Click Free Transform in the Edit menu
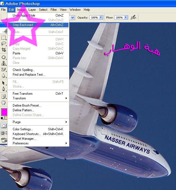Image resolution: width=176 pixels, height=190 pixels. pos(23,94)
